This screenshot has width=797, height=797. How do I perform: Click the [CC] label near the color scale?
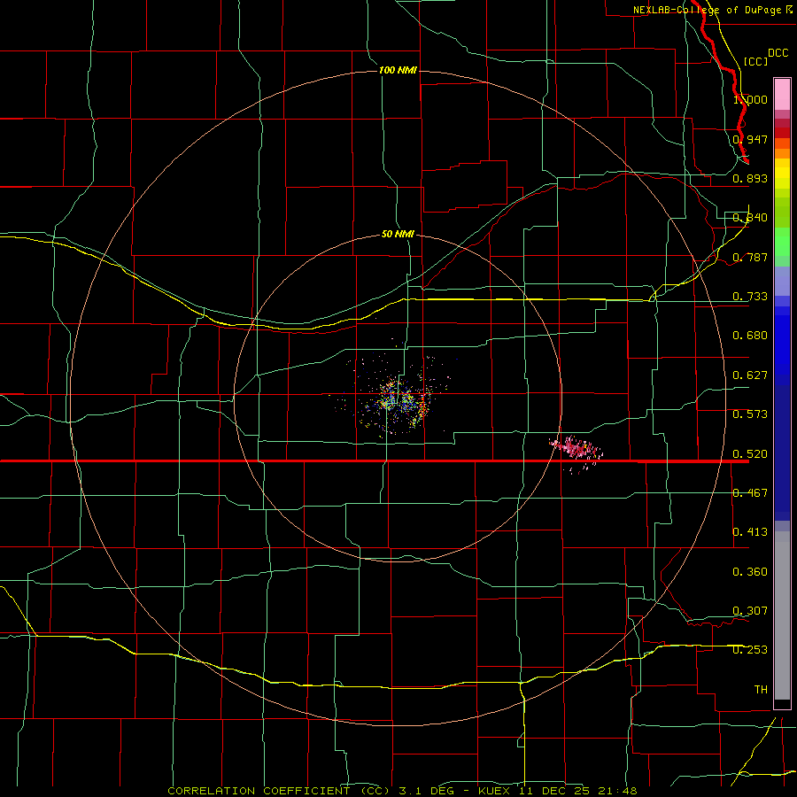point(755,61)
